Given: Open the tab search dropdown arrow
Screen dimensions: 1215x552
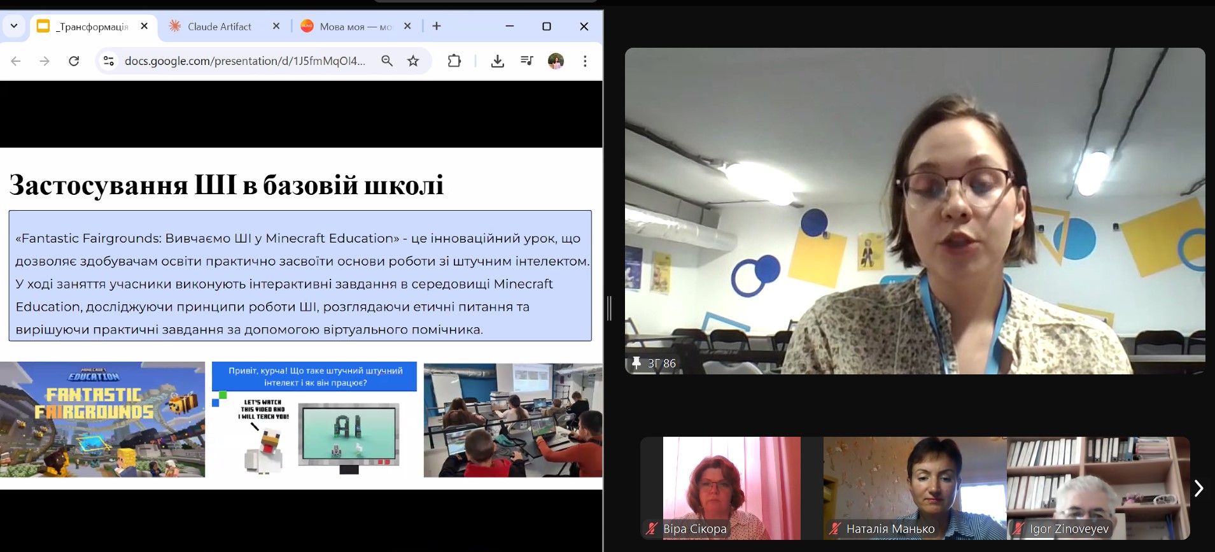Looking at the screenshot, I should point(14,26).
